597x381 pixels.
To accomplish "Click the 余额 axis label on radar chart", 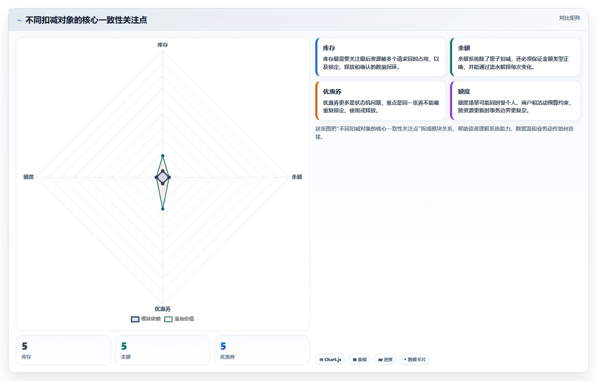I will point(297,177).
